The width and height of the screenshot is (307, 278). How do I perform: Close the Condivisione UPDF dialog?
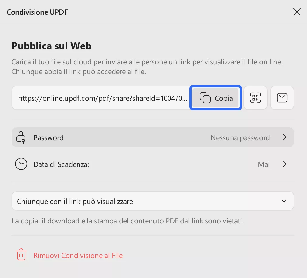coord(297,12)
